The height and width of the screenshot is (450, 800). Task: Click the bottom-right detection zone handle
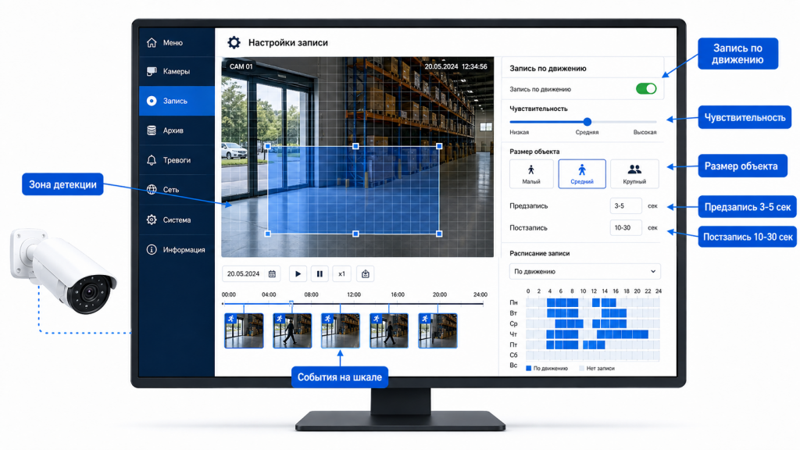click(x=439, y=234)
